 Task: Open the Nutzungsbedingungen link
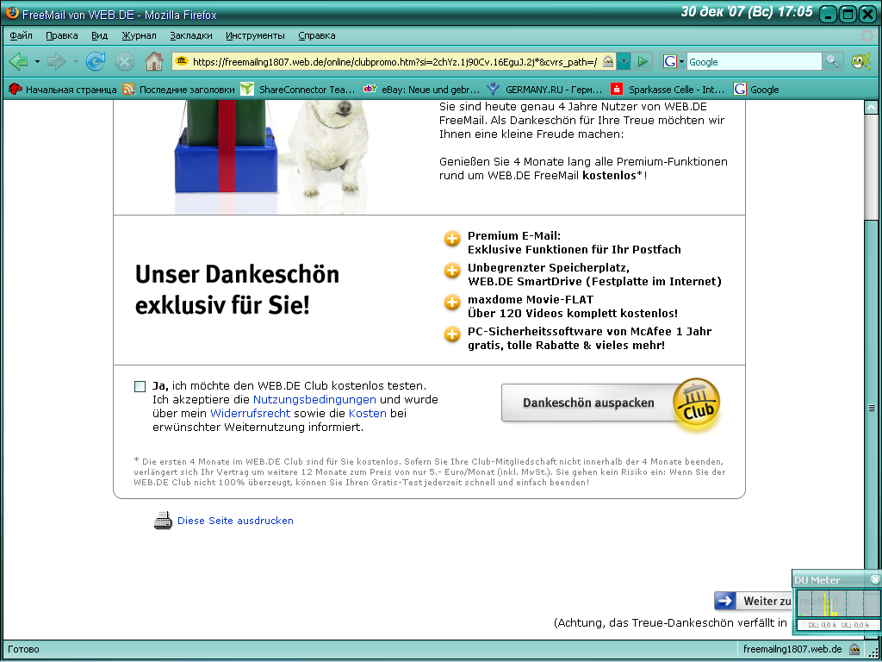click(314, 400)
